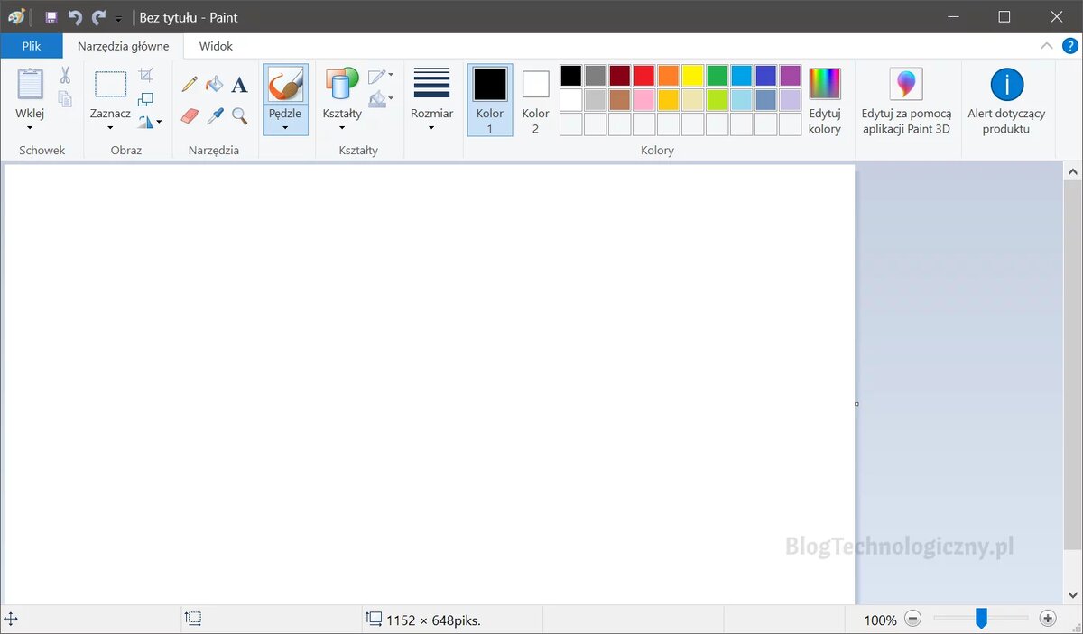Click the blue Help question mark icon
Viewport: 1083px width, 634px height.
(x=1070, y=46)
